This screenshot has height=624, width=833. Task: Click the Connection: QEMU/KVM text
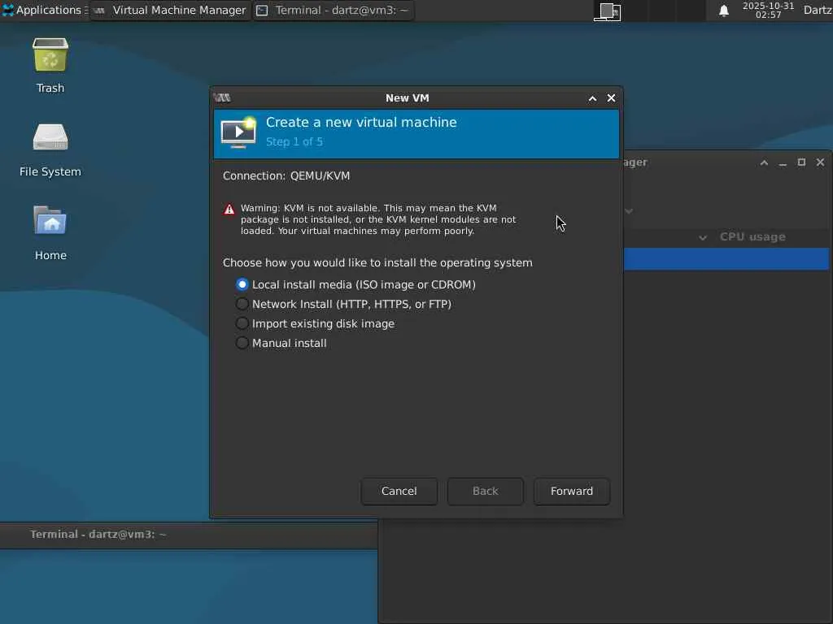tap(286, 175)
